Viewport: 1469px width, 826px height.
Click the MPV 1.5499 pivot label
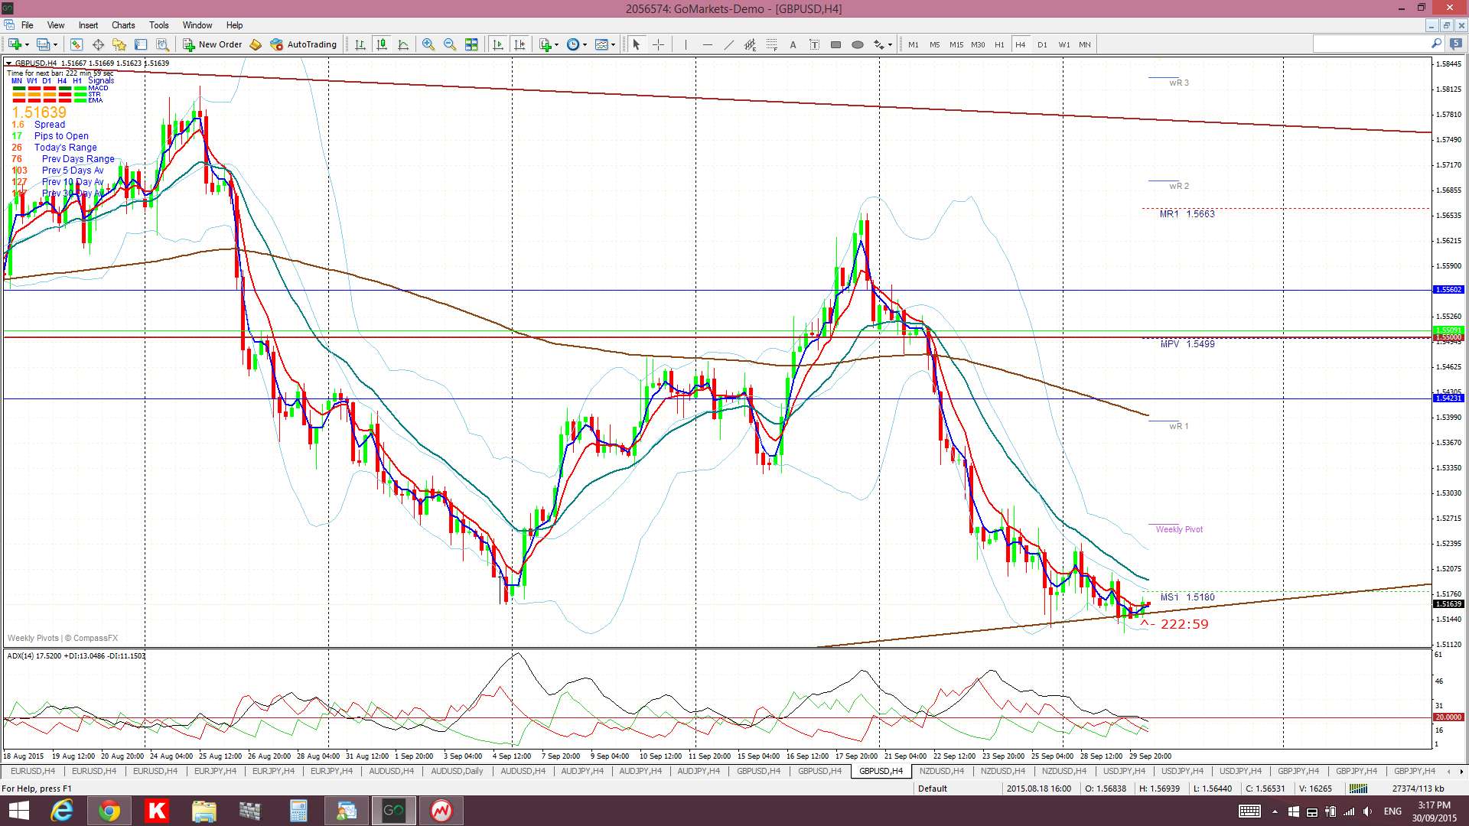(1187, 344)
